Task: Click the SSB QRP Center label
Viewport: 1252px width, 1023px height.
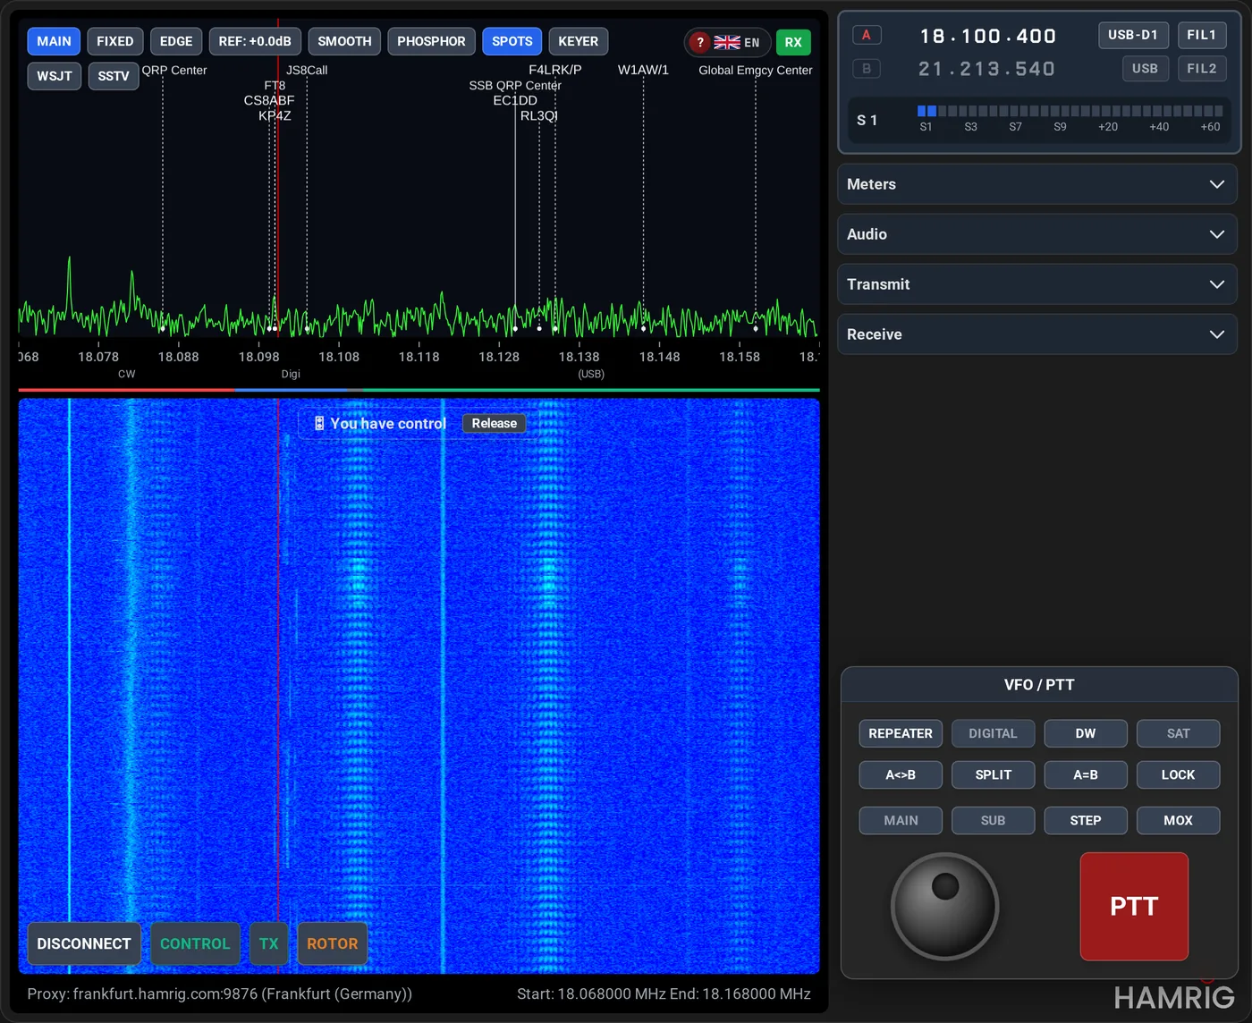Action: click(515, 85)
